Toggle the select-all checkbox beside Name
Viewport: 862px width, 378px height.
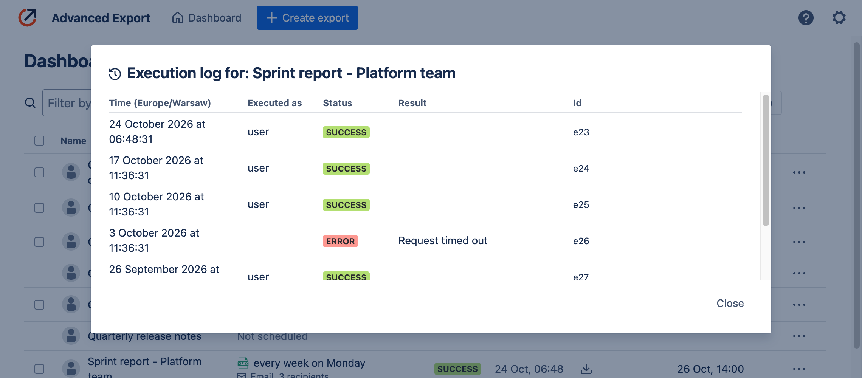click(39, 141)
